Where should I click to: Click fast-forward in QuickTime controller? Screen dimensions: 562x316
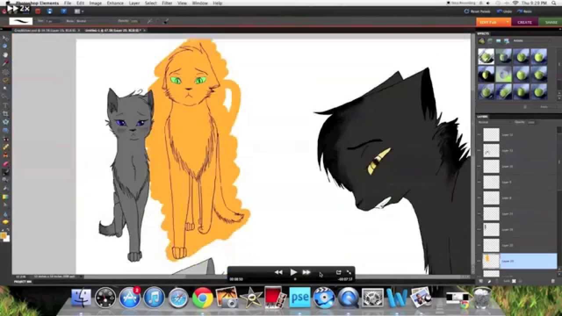[x=306, y=272]
